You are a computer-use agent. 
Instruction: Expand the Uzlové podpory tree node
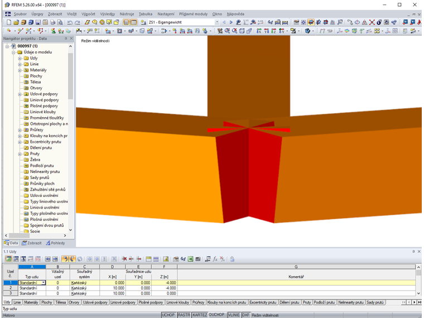point(20,94)
